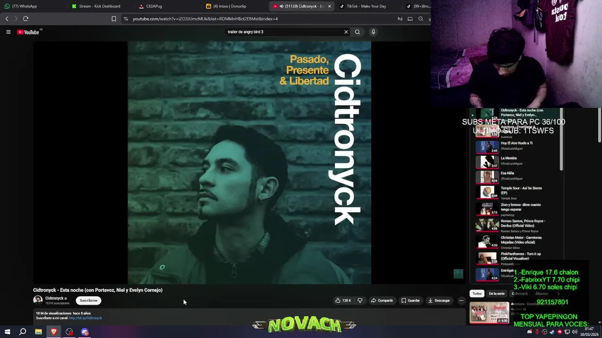Switch to Inbox | Donoclip tab

coord(235,6)
